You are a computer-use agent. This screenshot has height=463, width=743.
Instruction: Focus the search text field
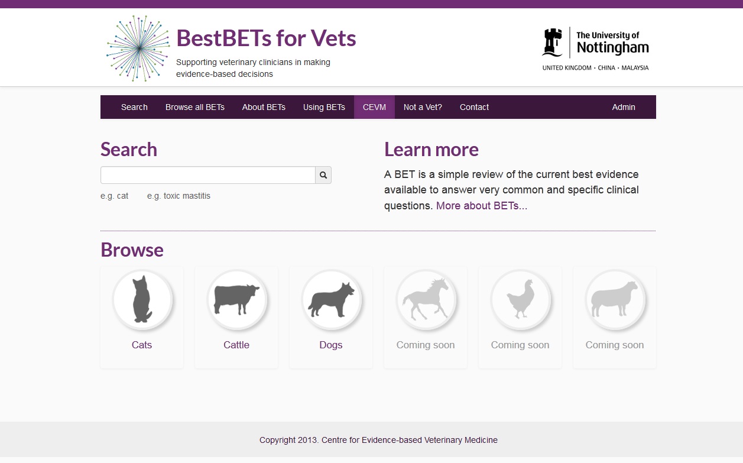click(x=207, y=175)
